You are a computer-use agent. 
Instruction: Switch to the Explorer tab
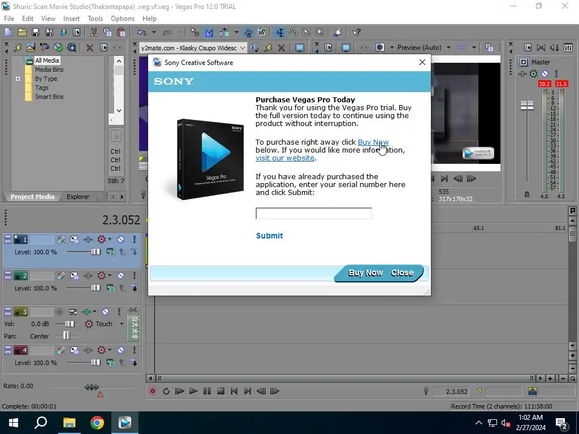[x=78, y=197]
